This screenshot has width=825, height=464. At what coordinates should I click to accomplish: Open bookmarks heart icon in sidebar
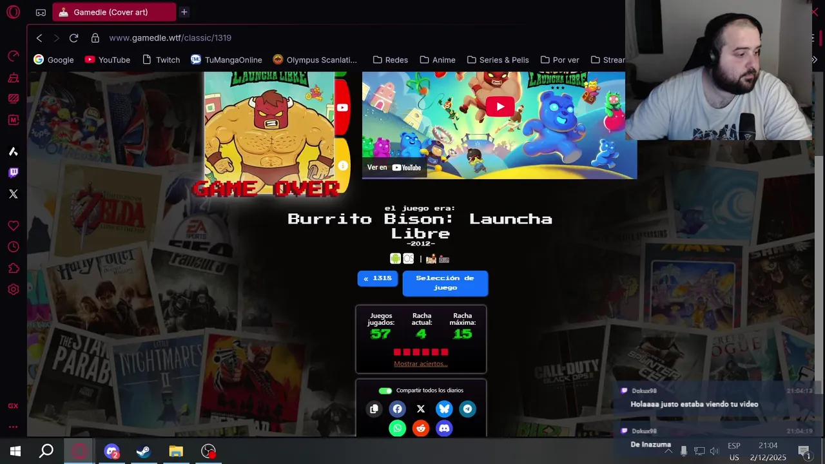[13, 226]
